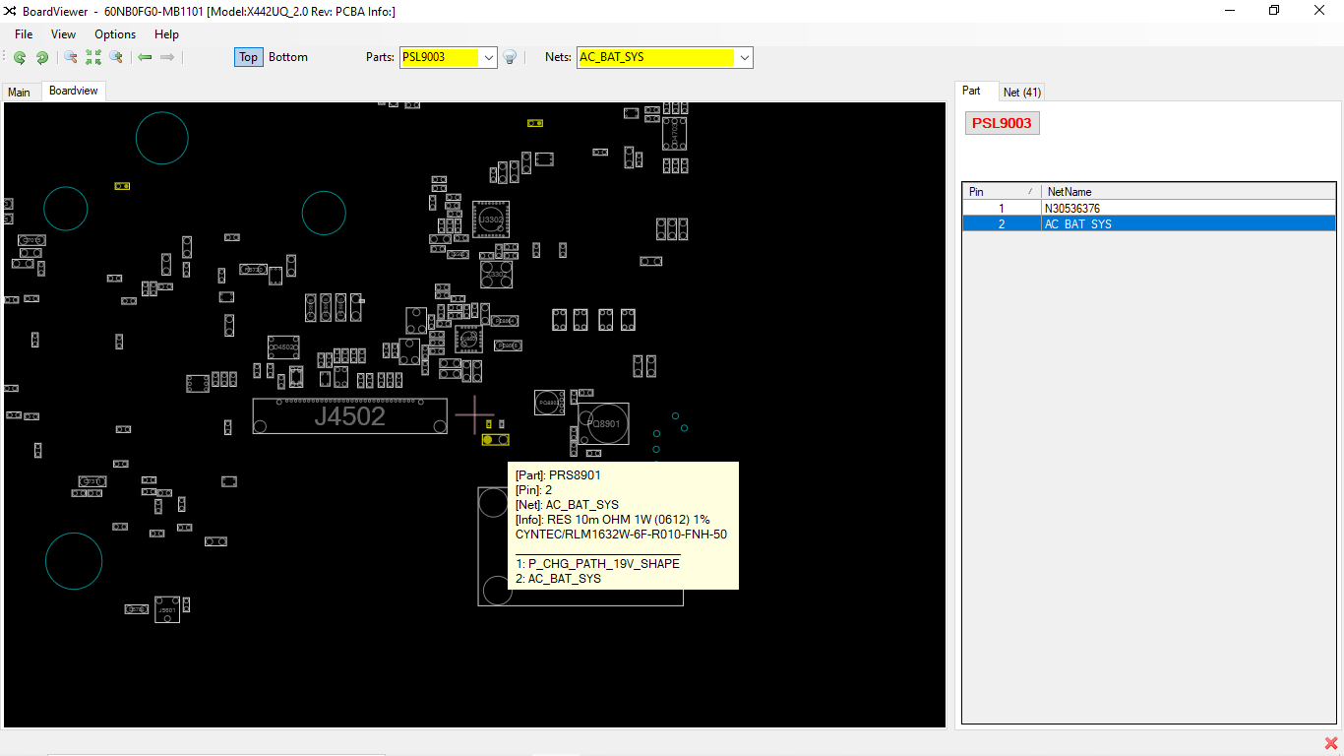Switch board view to Bottom side
This screenshot has height=756, width=1344.
coord(288,57)
